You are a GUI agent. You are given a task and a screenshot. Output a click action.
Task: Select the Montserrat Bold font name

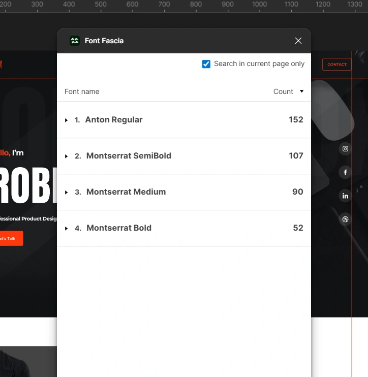(119, 228)
